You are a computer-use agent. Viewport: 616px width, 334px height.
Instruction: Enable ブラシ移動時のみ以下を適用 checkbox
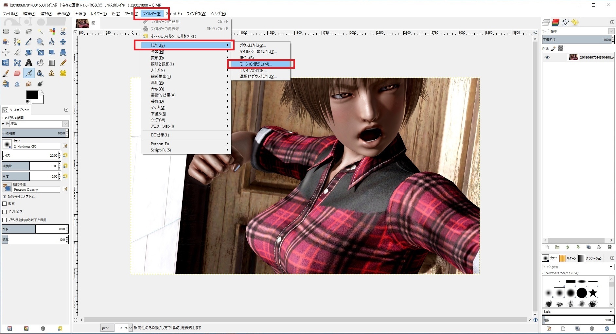(5, 220)
